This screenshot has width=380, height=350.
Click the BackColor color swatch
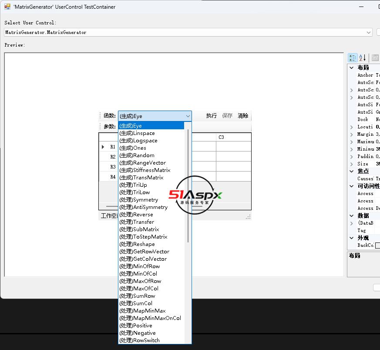pyautogui.click(x=377, y=246)
